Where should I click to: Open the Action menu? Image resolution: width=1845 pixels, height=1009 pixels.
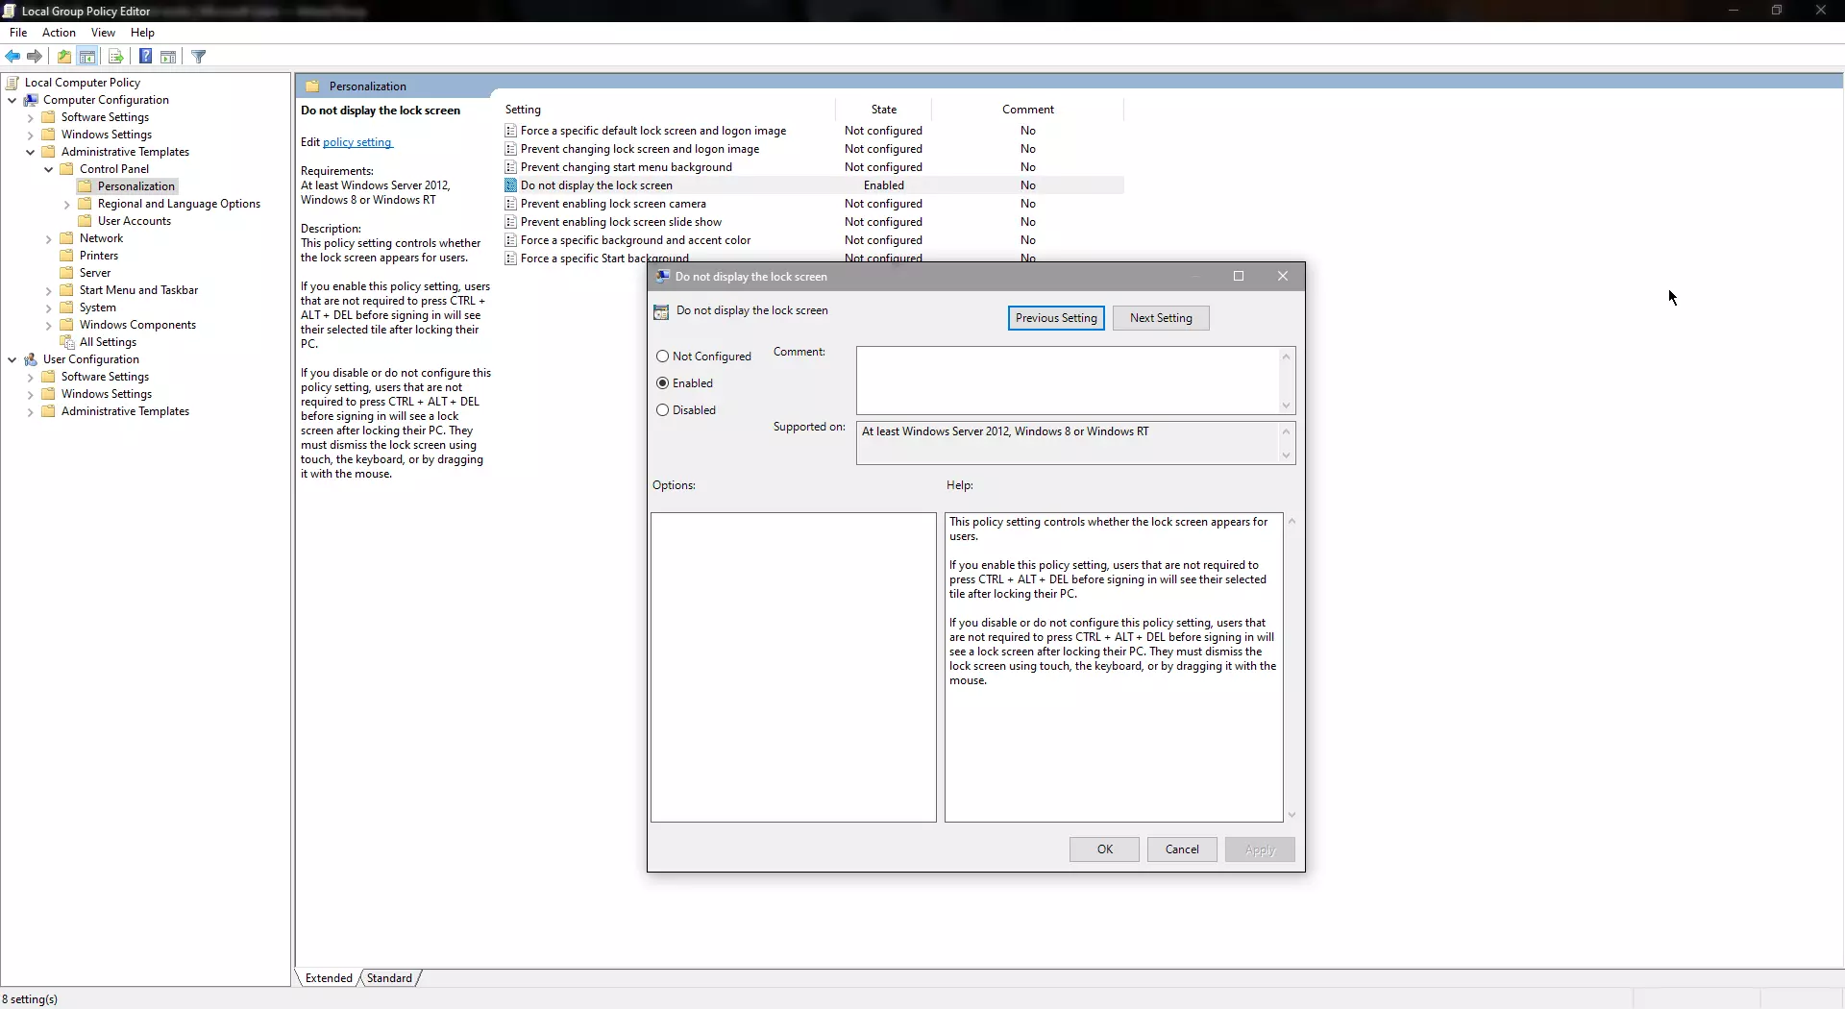(59, 33)
